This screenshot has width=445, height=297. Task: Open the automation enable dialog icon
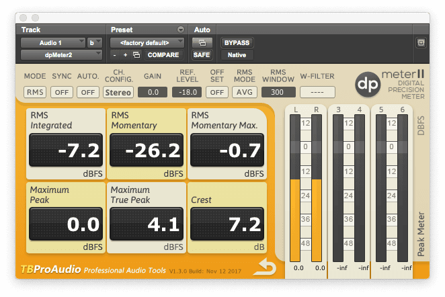coord(202,42)
